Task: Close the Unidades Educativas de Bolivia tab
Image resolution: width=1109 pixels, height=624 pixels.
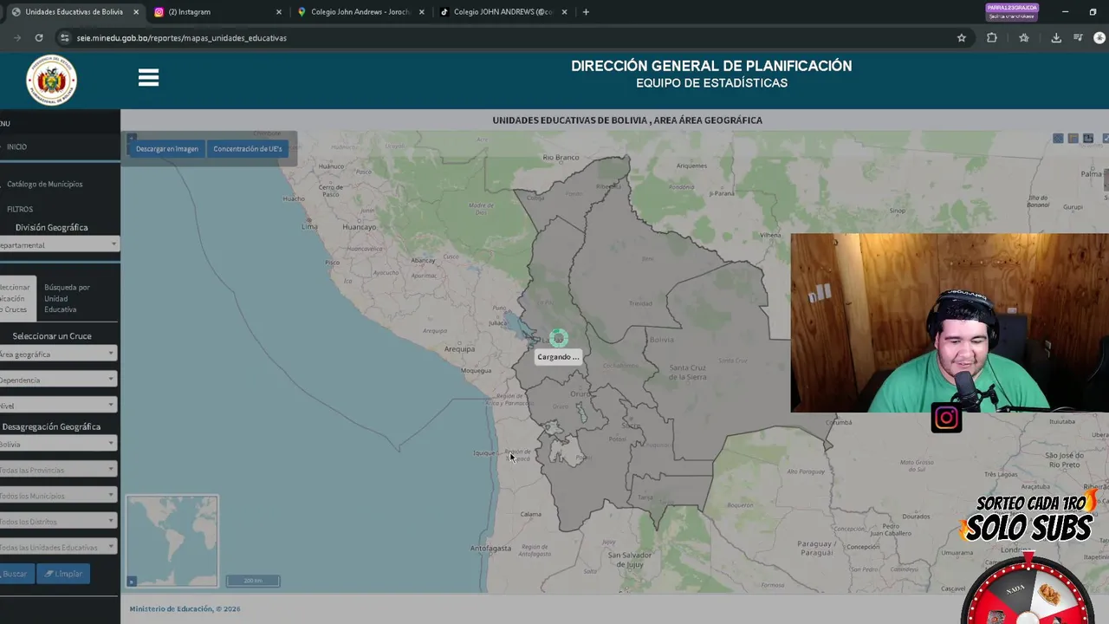Action: tap(136, 12)
